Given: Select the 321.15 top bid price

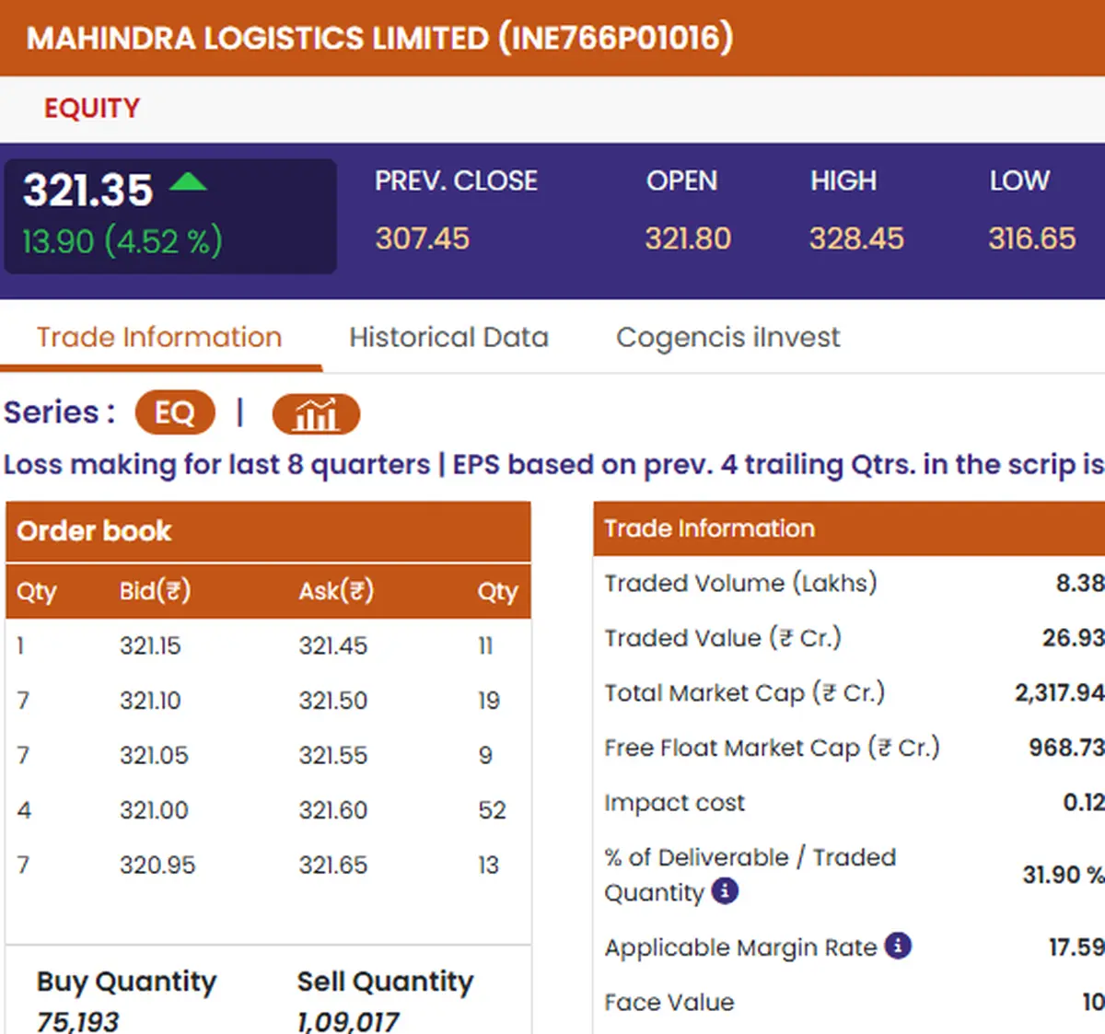Looking at the screenshot, I should (x=150, y=645).
